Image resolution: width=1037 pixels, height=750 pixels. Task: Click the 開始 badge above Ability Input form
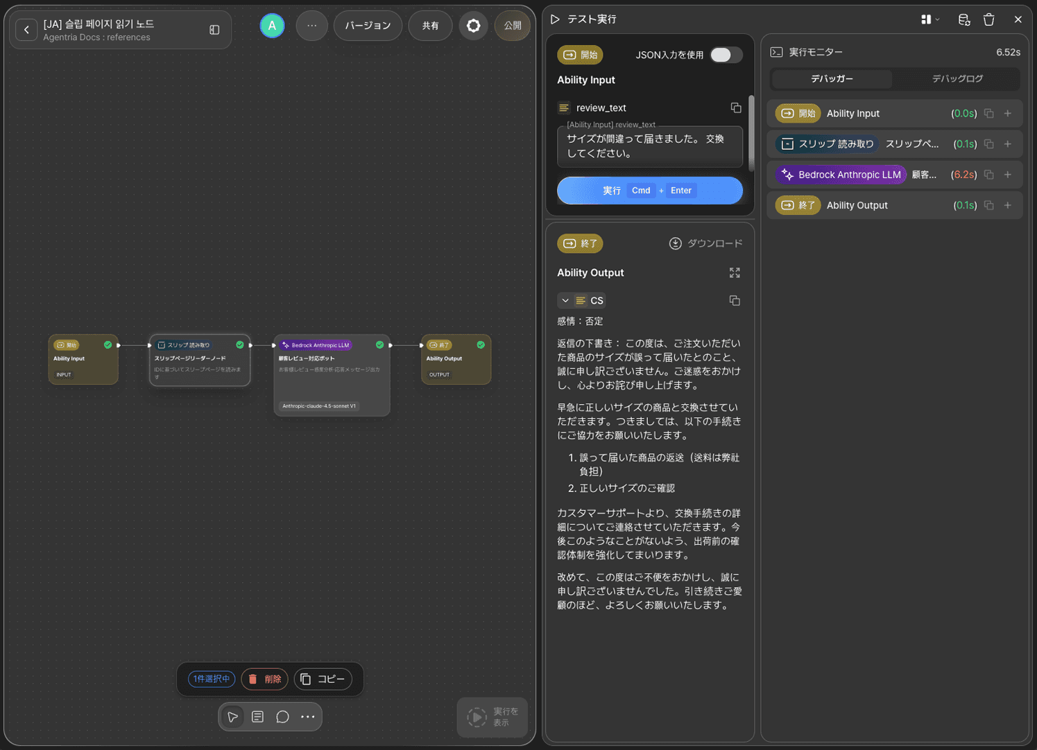pyautogui.click(x=580, y=55)
